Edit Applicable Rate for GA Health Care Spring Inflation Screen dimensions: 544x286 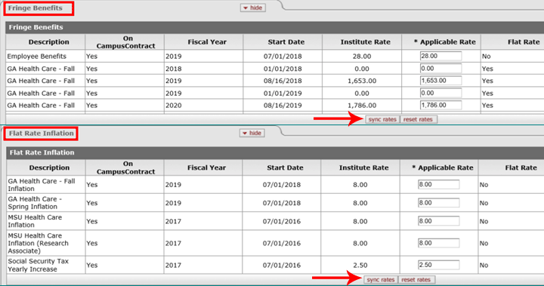(x=438, y=203)
